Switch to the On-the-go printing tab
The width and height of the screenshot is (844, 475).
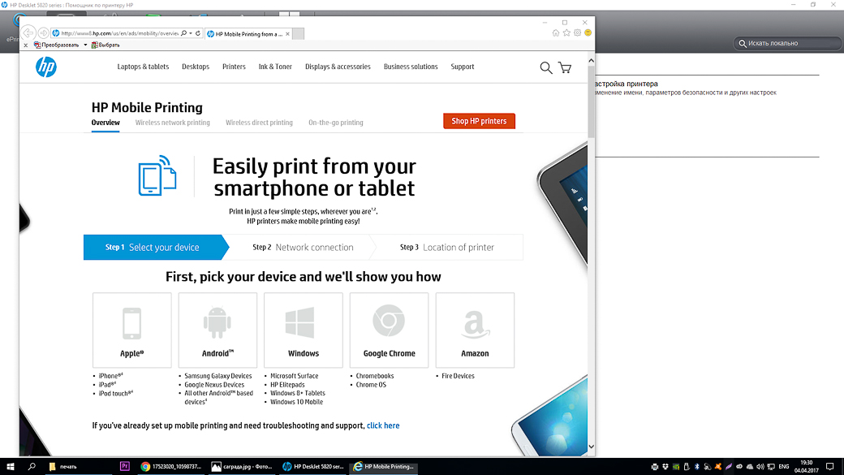pyautogui.click(x=336, y=123)
